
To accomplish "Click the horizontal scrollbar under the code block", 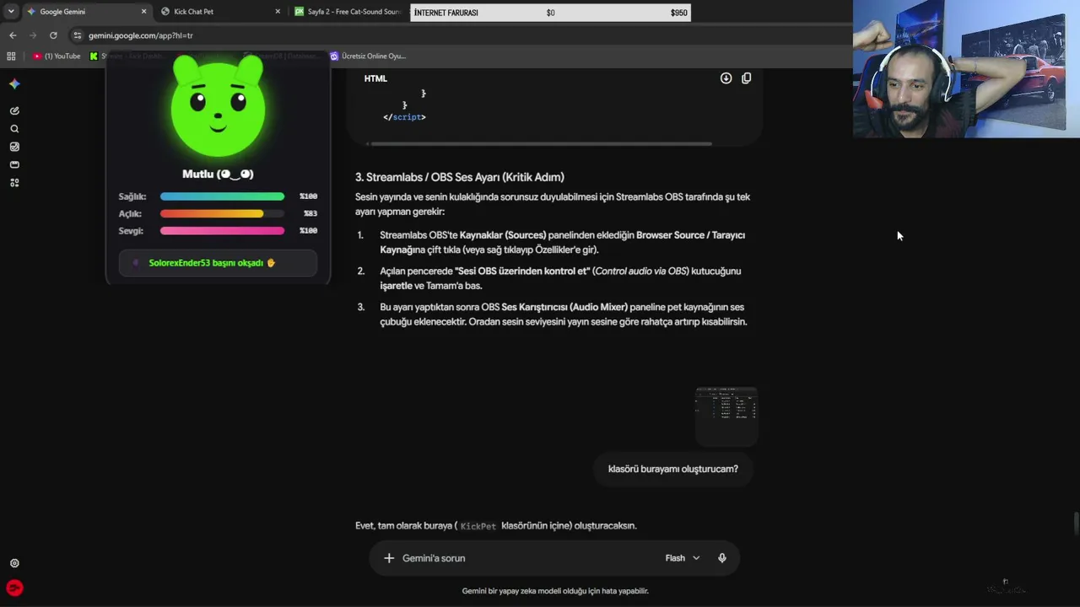I will [x=540, y=143].
